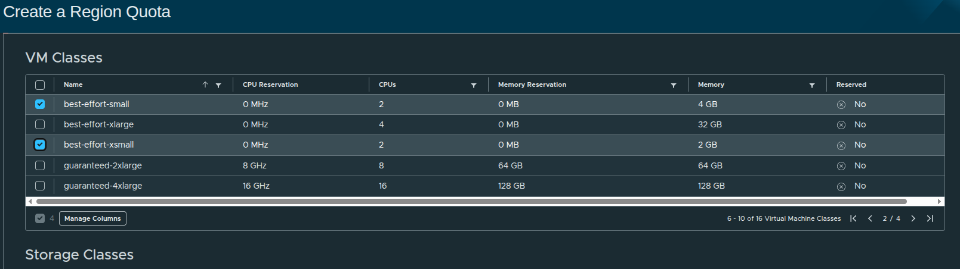Click reserved X icon in best-effort-xsmall row

click(841, 145)
